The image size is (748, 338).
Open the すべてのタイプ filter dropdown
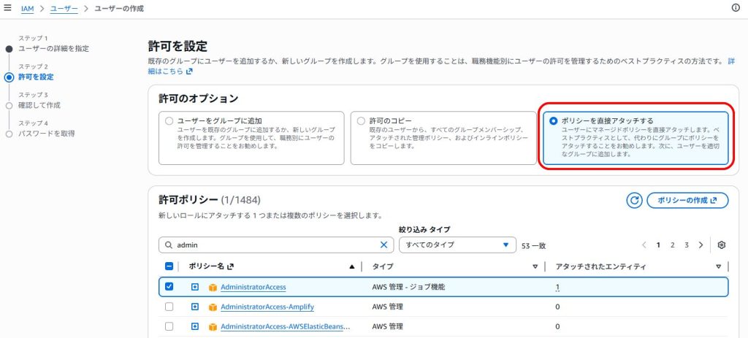pyautogui.click(x=457, y=245)
